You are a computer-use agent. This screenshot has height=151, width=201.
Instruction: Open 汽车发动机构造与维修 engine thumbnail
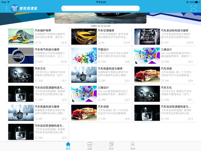coord(147,36)
